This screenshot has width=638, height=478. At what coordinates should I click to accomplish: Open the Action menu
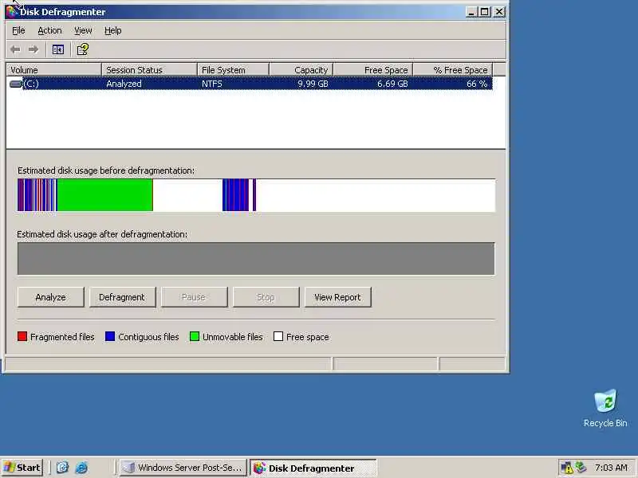[x=49, y=30]
